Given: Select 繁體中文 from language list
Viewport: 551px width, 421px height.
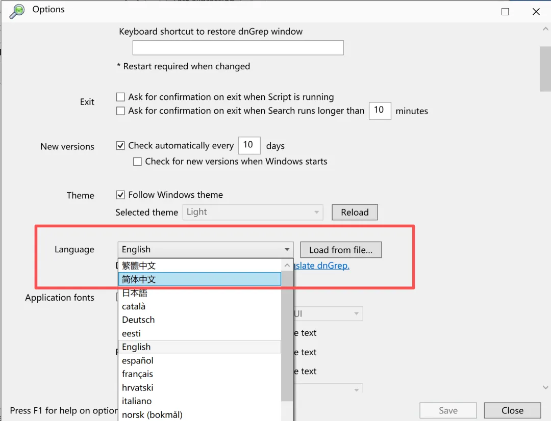Looking at the screenshot, I should 199,266.
